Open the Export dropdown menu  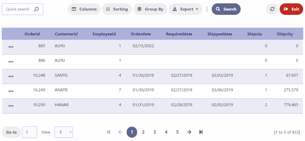(x=185, y=9)
